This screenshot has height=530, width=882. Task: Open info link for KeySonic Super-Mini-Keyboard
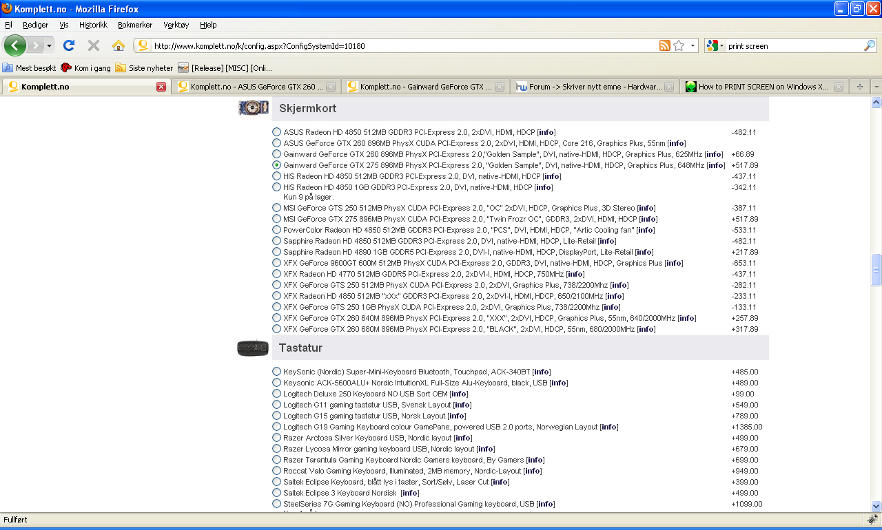coord(542,372)
